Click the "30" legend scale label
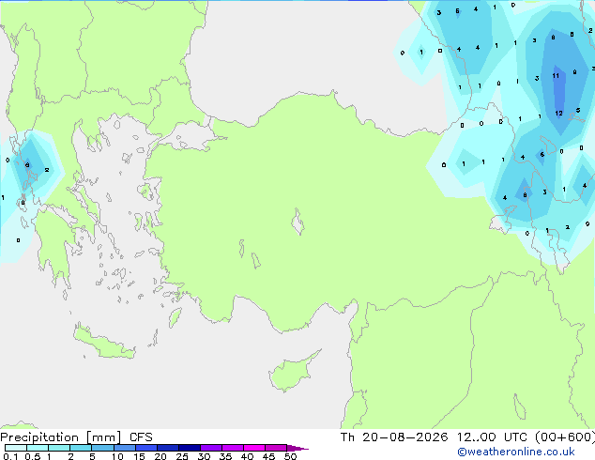The image size is (595, 460). pos(204,456)
